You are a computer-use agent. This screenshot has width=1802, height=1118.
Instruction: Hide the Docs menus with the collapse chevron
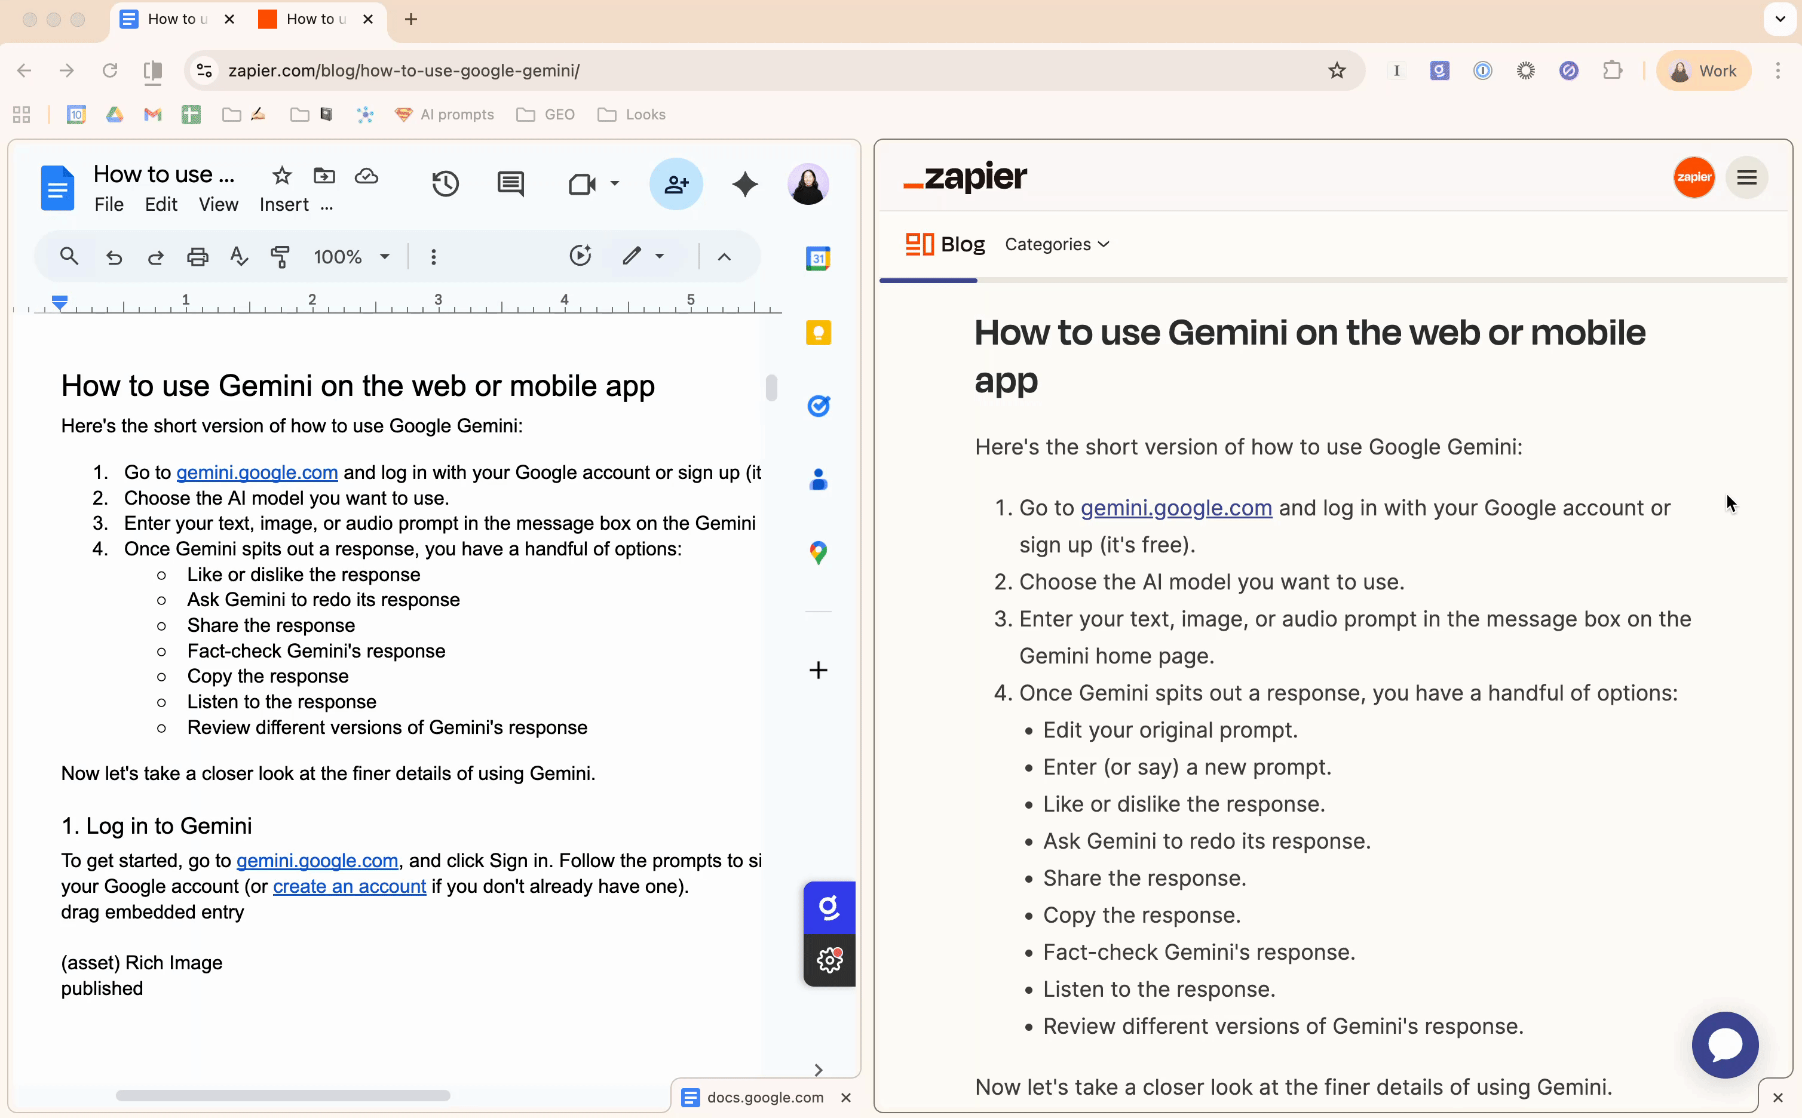724,257
